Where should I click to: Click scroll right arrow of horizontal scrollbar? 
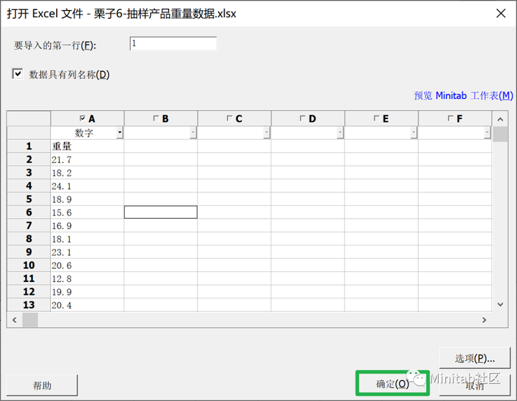484,320
